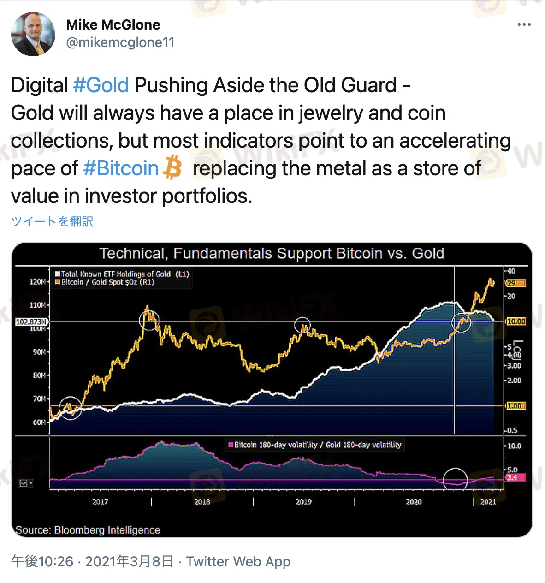This screenshot has width=545, height=583.
Task: Click orange legend square for Bitcoin / Gold Spot
Action: (58, 282)
